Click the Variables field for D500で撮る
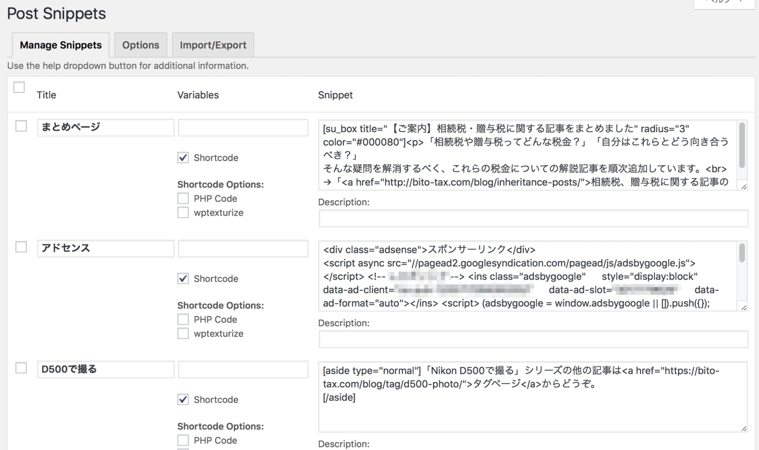The width and height of the screenshot is (759, 450). pyautogui.click(x=243, y=369)
